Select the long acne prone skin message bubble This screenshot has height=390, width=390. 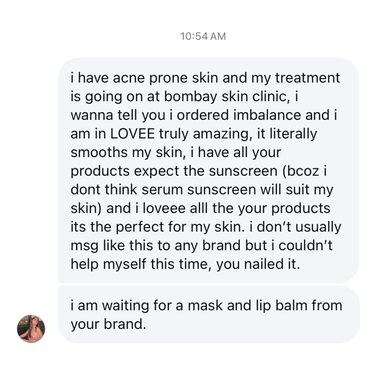208,170
